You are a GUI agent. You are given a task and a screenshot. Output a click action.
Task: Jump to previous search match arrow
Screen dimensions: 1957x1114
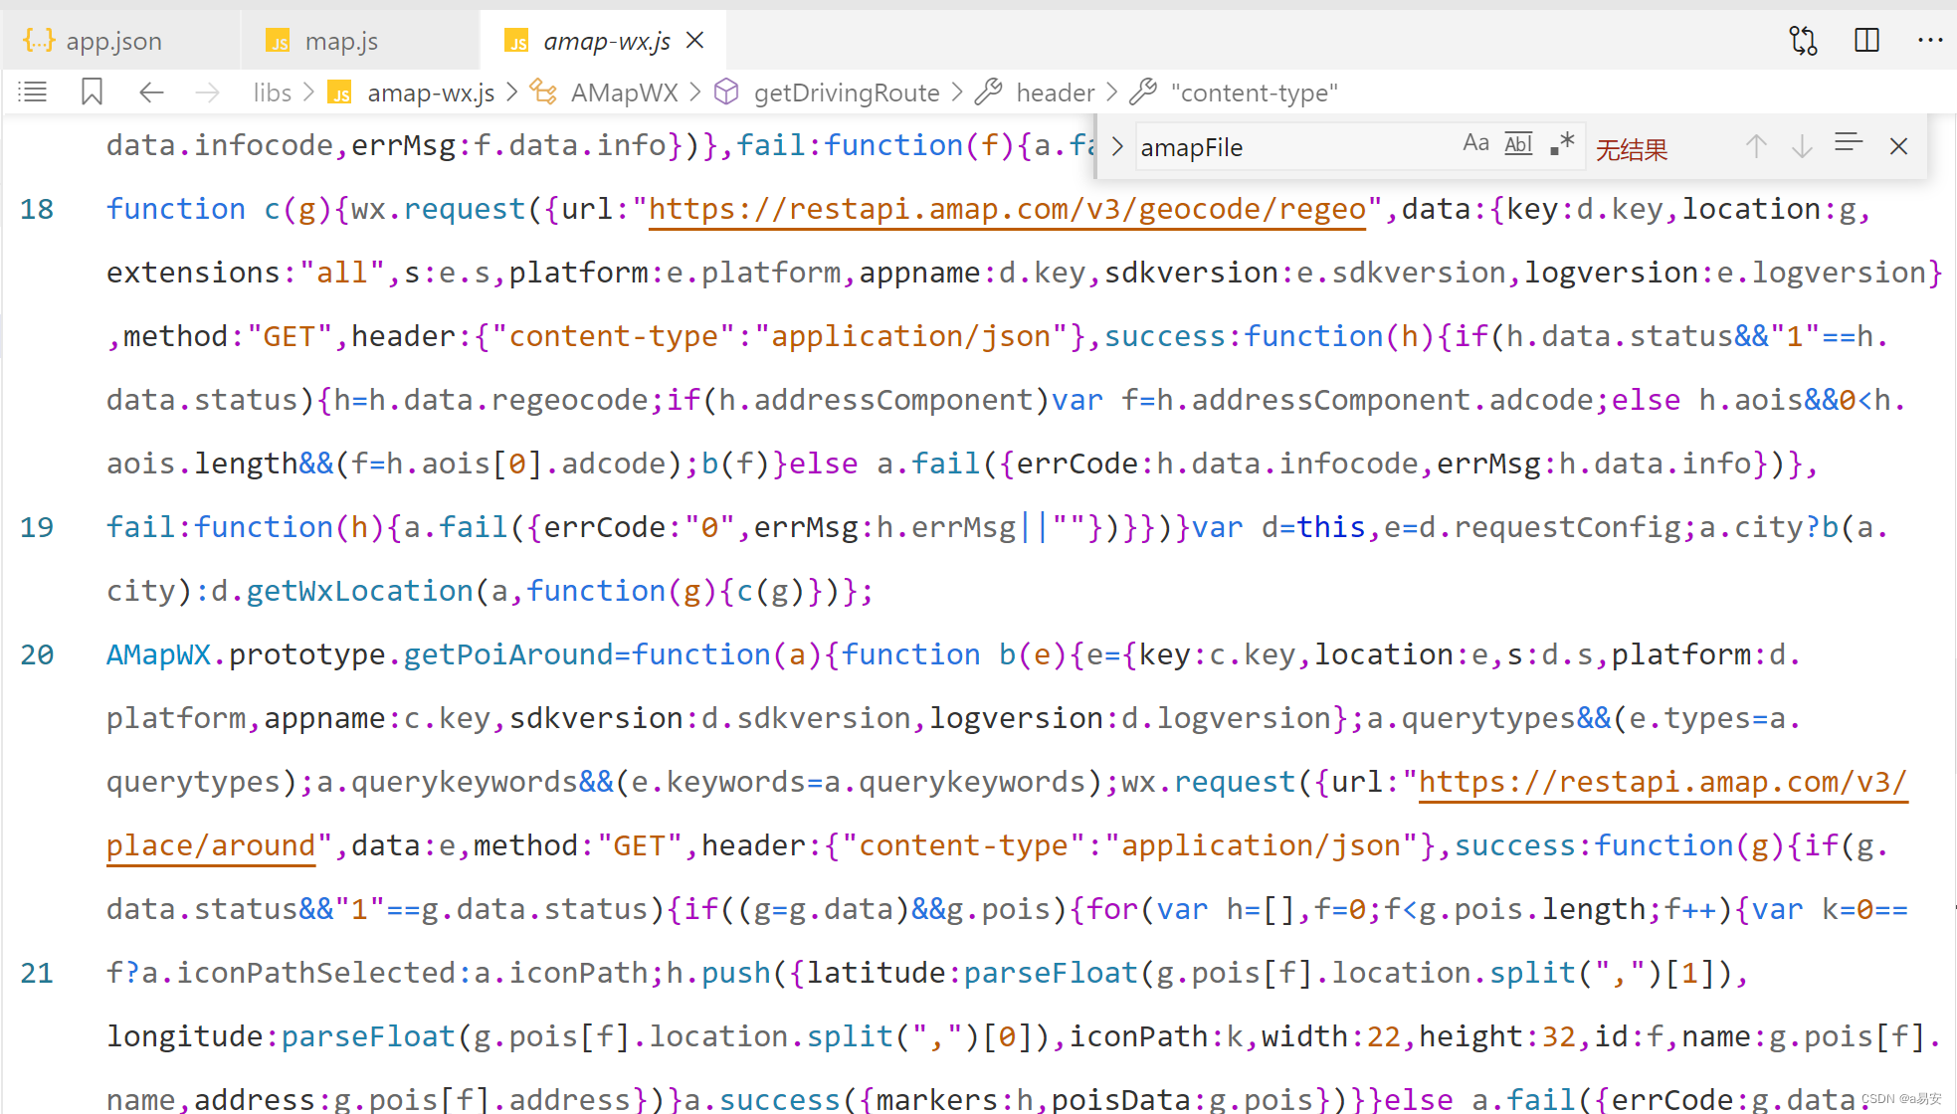coord(1756,146)
